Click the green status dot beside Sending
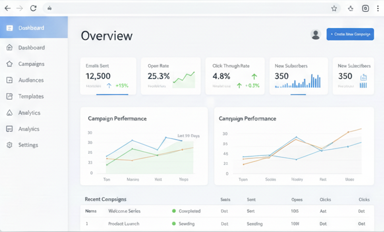This screenshot has height=232, width=384. pyautogui.click(x=174, y=224)
